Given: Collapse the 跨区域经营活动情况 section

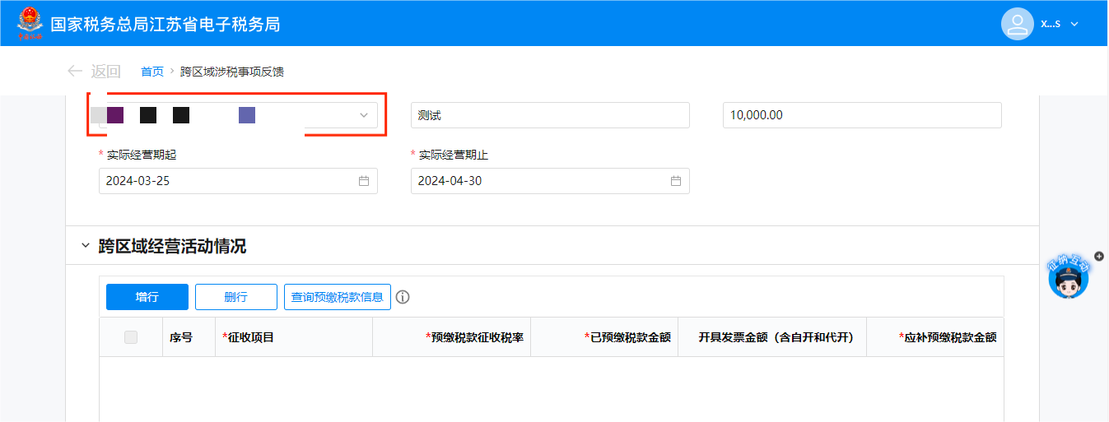Looking at the screenshot, I should (85, 246).
